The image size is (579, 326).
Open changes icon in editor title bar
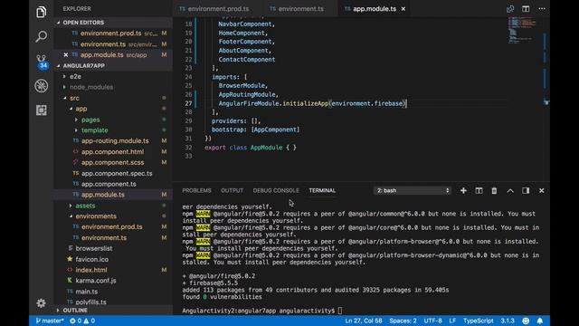510,9
